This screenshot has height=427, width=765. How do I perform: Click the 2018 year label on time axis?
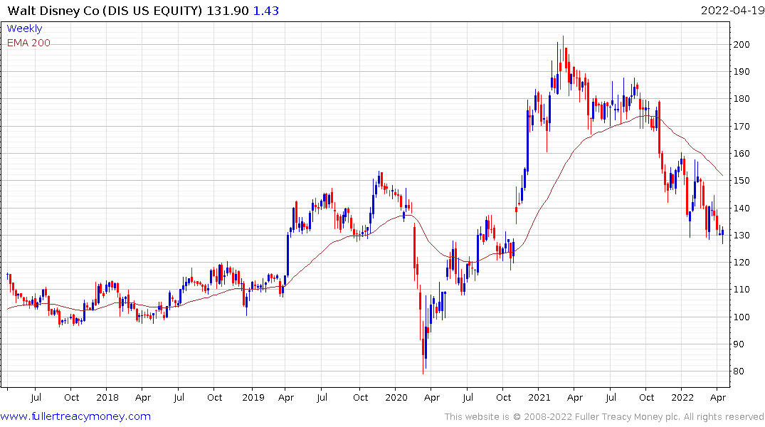tap(107, 397)
